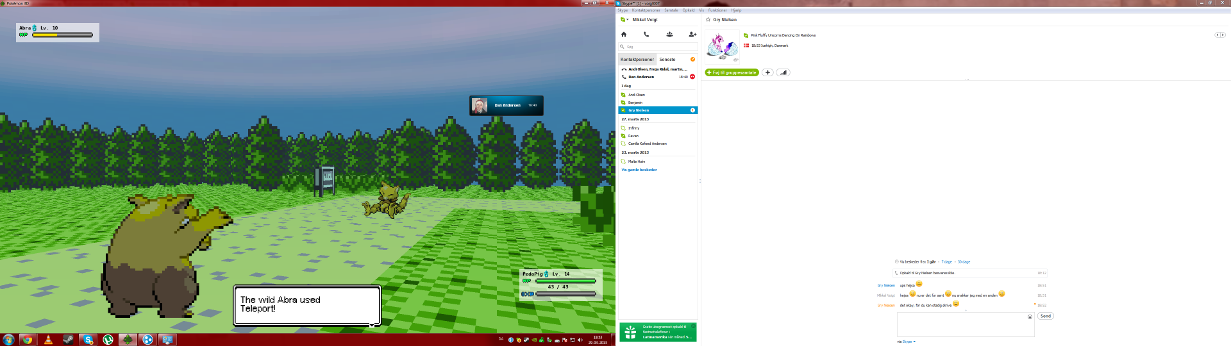Click Gry Nielsen's unicorn profile picture
This screenshot has height=346, width=1231.
722,46
